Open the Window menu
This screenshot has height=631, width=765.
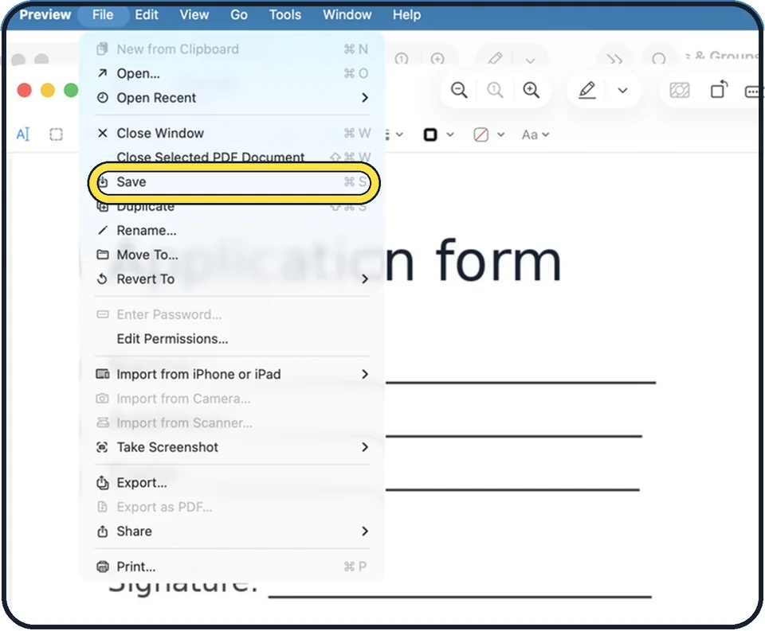(x=347, y=14)
